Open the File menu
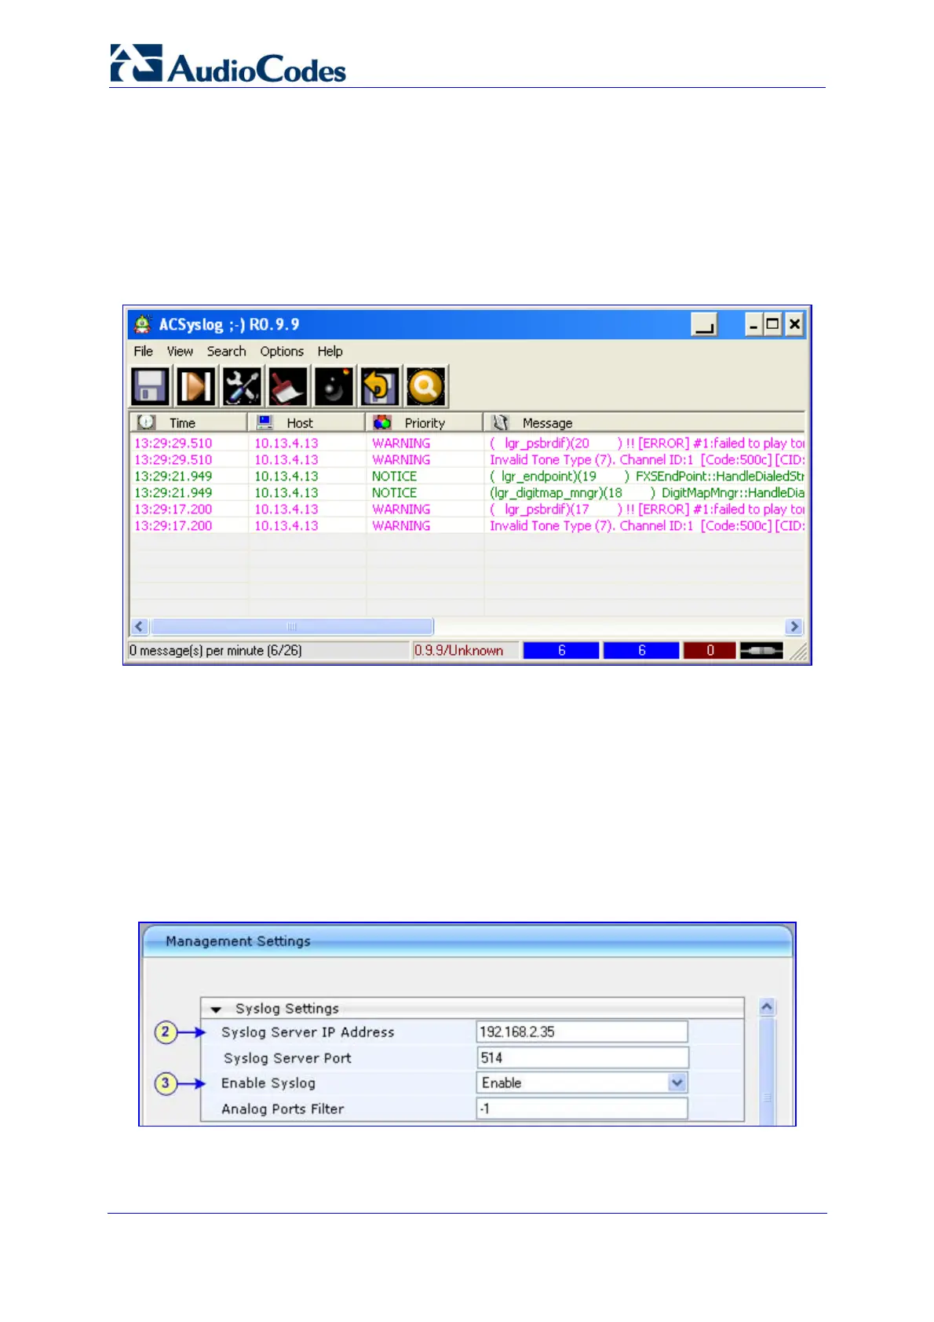The width and height of the screenshot is (934, 1322). point(143,351)
